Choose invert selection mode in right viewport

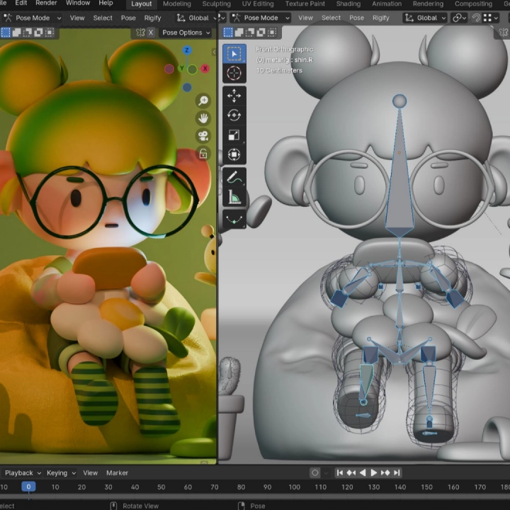pos(261,32)
